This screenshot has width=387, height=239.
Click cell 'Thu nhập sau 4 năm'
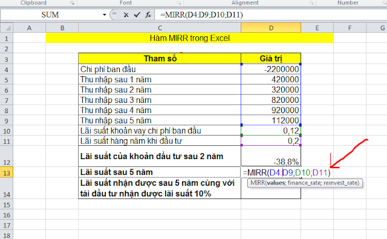click(160, 110)
